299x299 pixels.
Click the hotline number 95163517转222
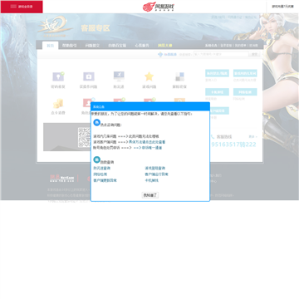pos(233,145)
